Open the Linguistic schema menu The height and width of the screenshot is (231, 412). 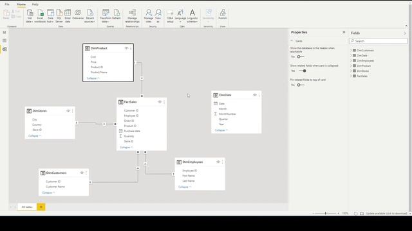(192, 15)
